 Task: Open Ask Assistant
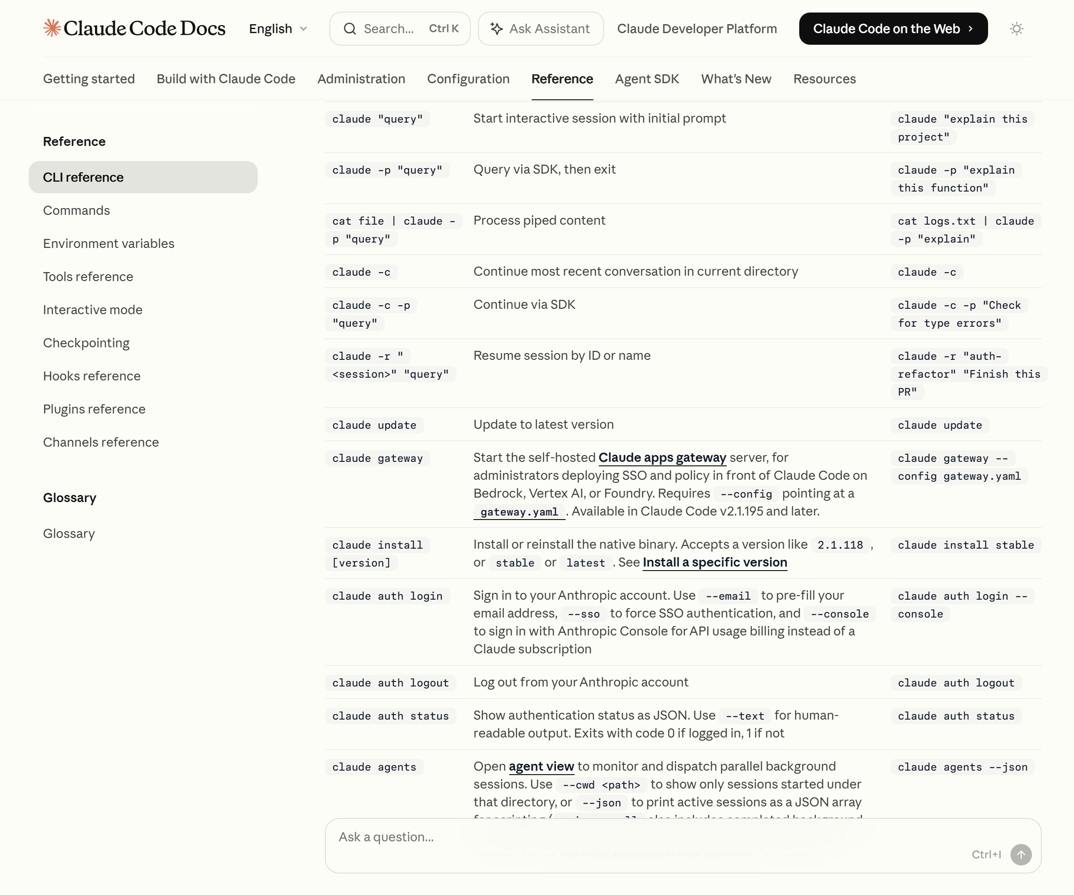541,29
